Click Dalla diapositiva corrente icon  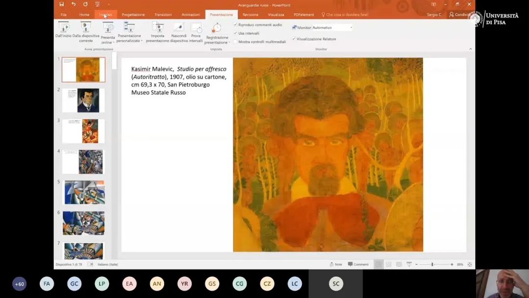click(x=86, y=27)
